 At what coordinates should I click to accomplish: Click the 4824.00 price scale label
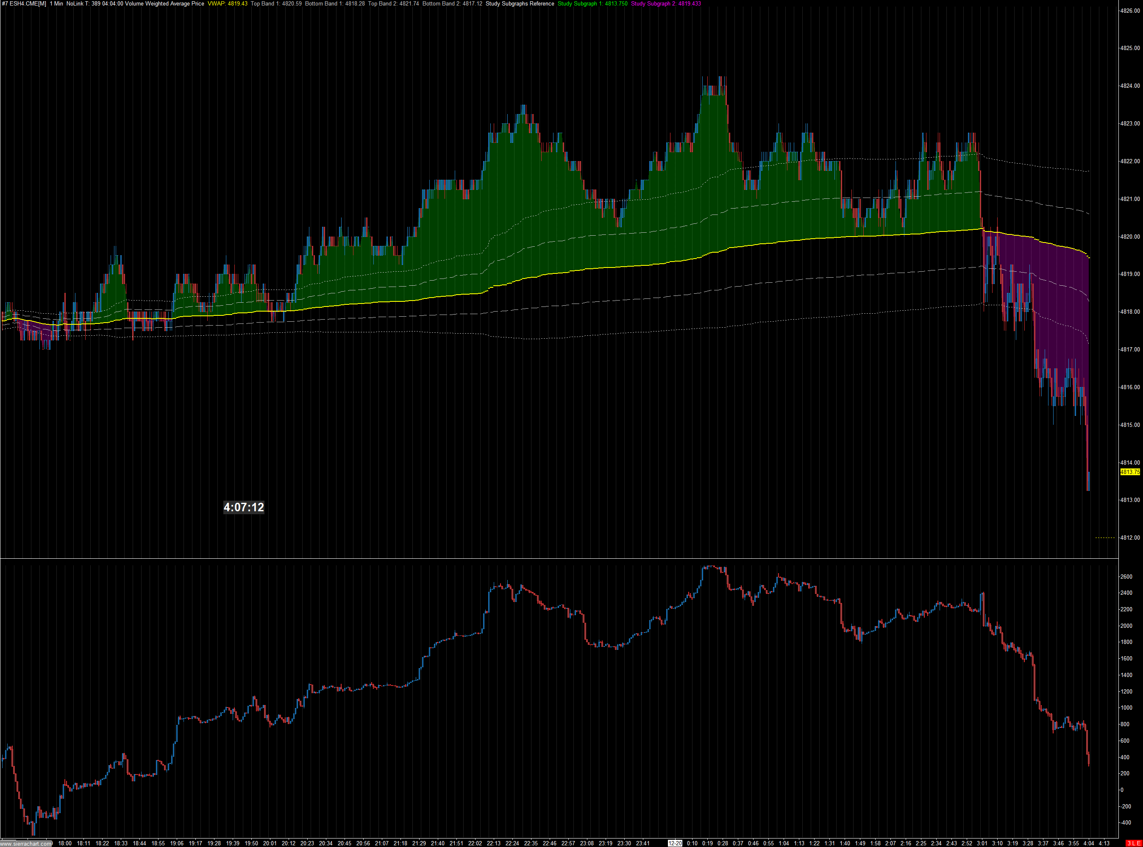(x=1130, y=86)
